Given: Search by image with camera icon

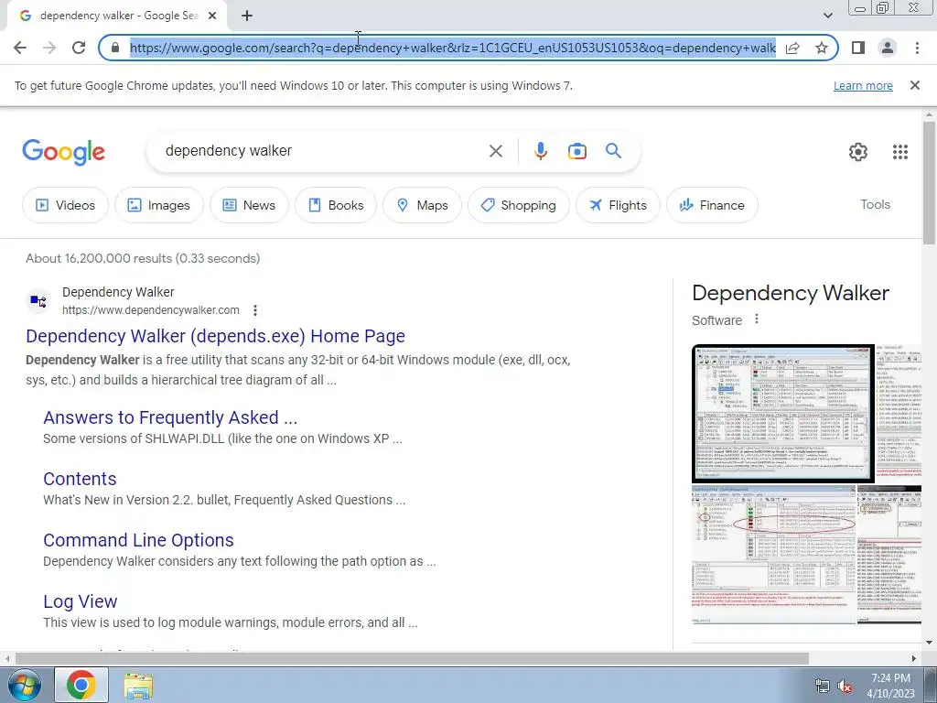Looking at the screenshot, I should [576, 151].
